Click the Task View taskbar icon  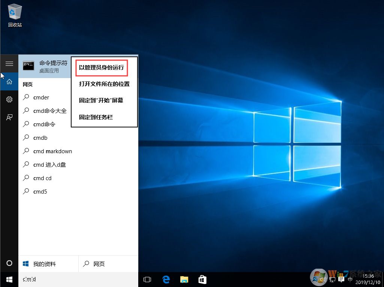[x=147, y=279]
